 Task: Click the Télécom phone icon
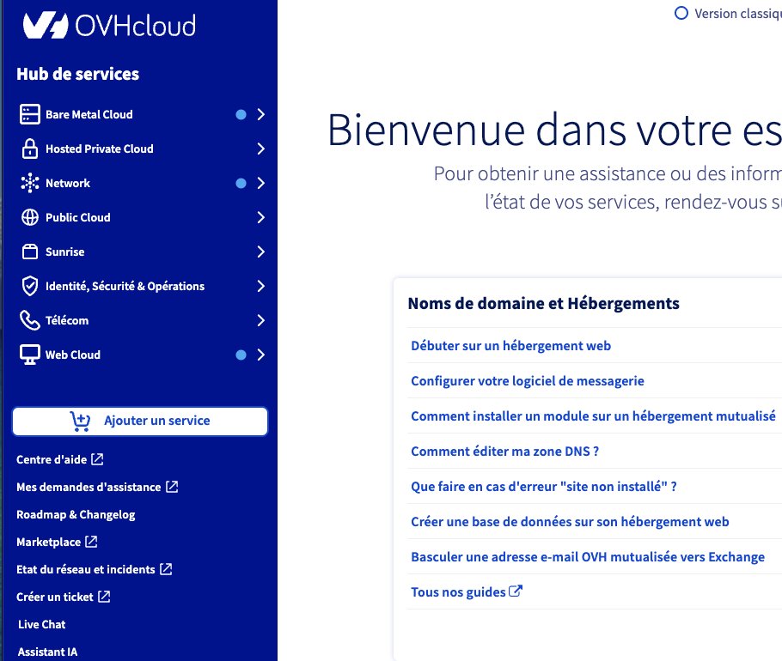click(x=29, y=320)
